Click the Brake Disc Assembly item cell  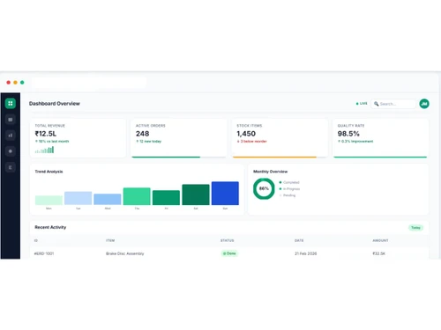tap(125, 253)
